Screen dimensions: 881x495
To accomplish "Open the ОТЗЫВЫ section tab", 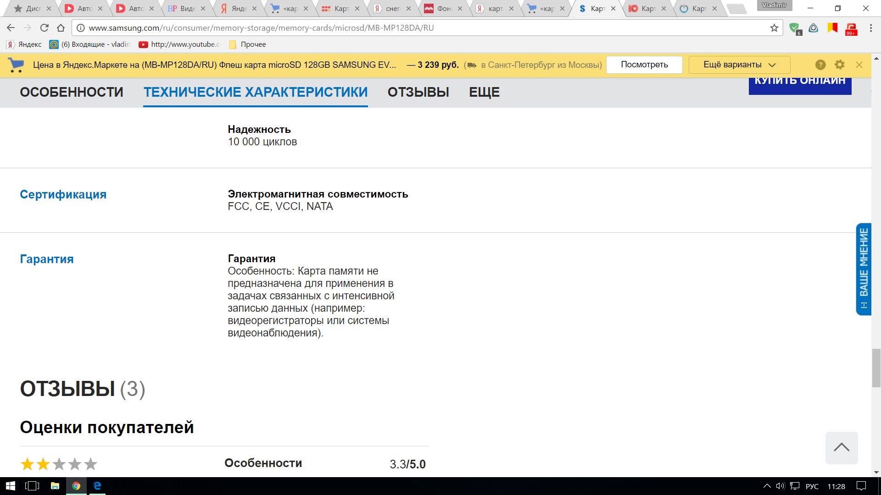I will pos(418,92).
